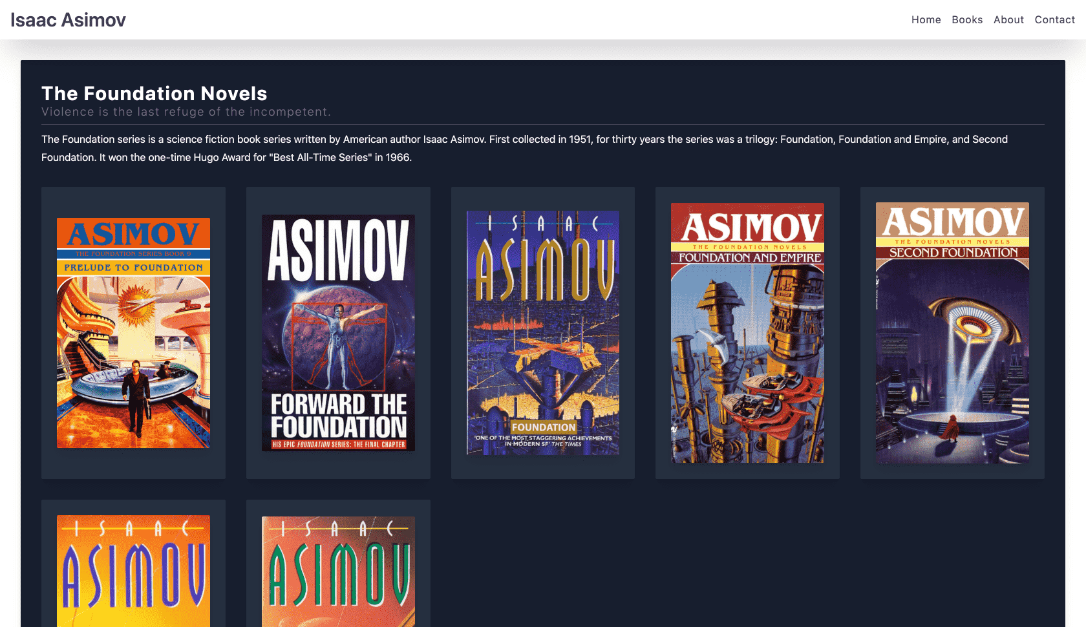Open the Home navigation link

pyautogui.click(x=926, y=20)
